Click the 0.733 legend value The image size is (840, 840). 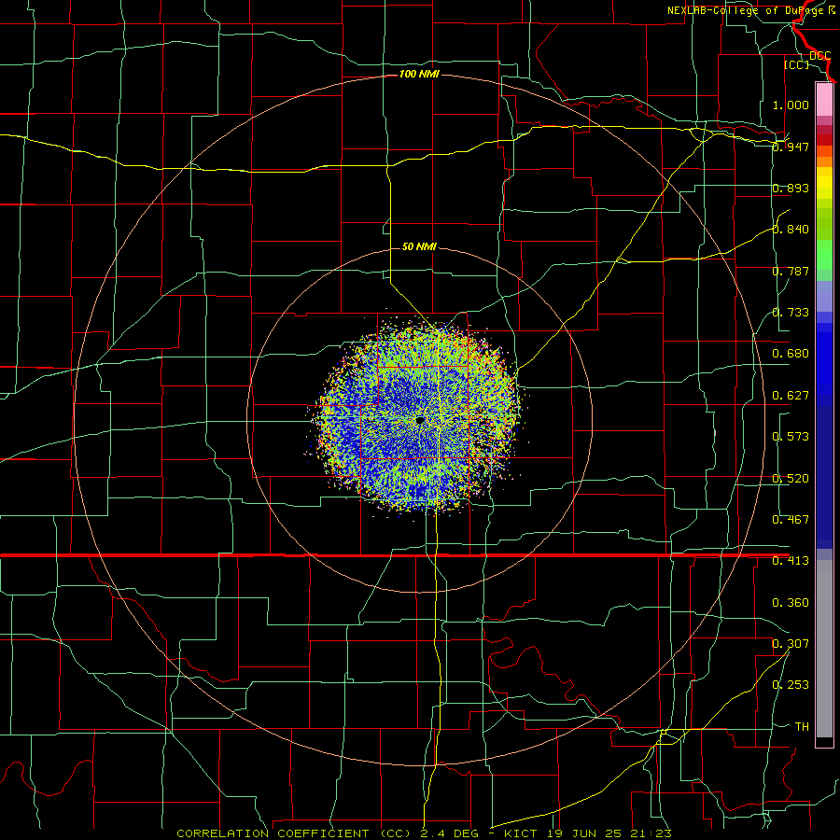(791, 313)
